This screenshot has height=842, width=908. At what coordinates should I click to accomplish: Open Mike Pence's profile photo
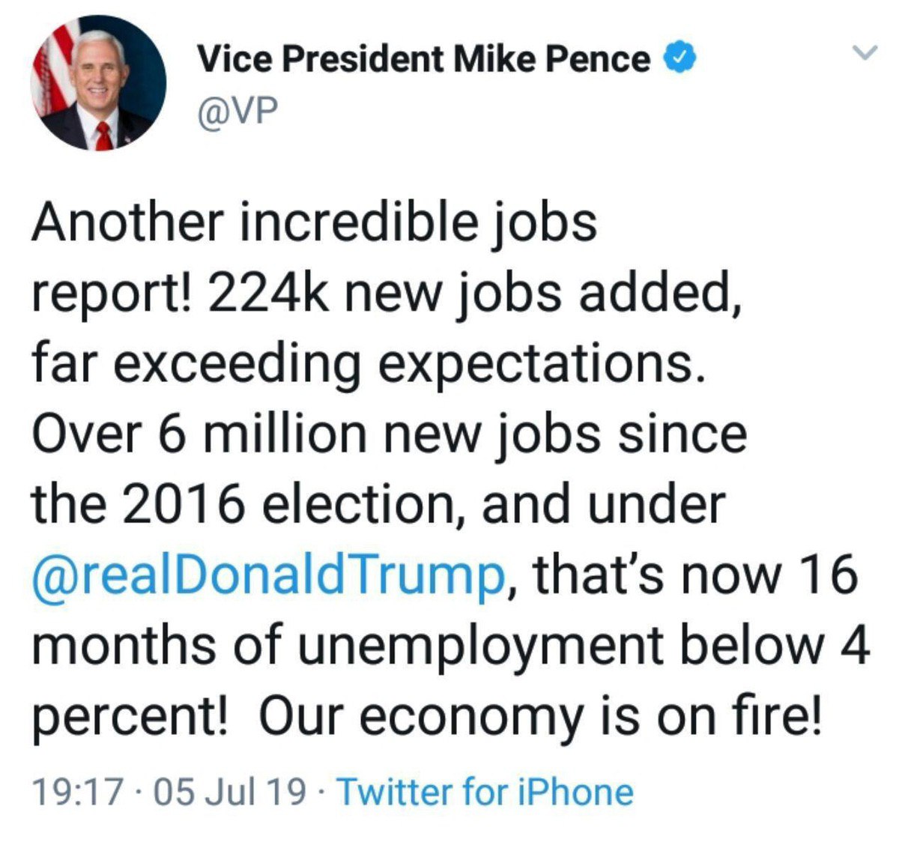pyautogui.click(x=99, y=81)
